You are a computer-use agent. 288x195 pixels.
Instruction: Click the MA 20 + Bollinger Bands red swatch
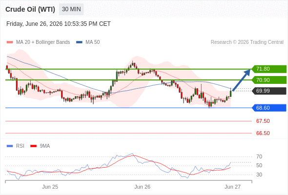pos(10,42)
